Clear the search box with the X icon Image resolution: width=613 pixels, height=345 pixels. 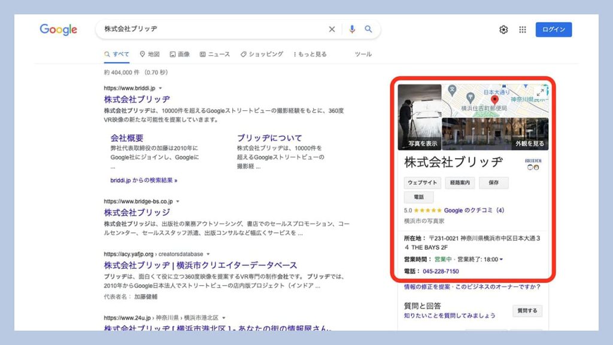[x=332, y=29]
